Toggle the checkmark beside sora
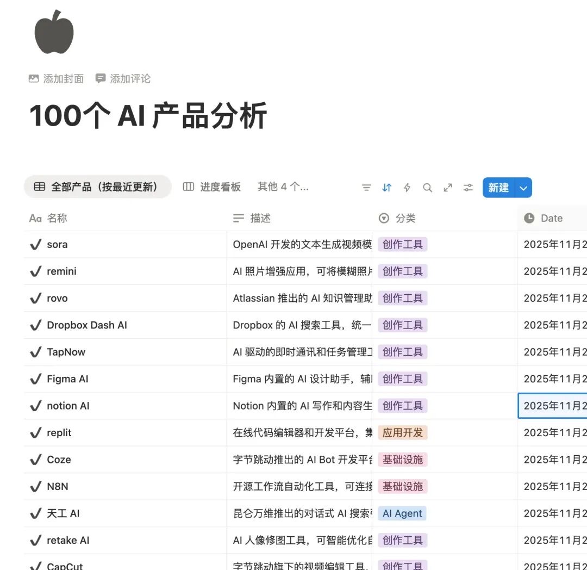 tap(36, 245)
